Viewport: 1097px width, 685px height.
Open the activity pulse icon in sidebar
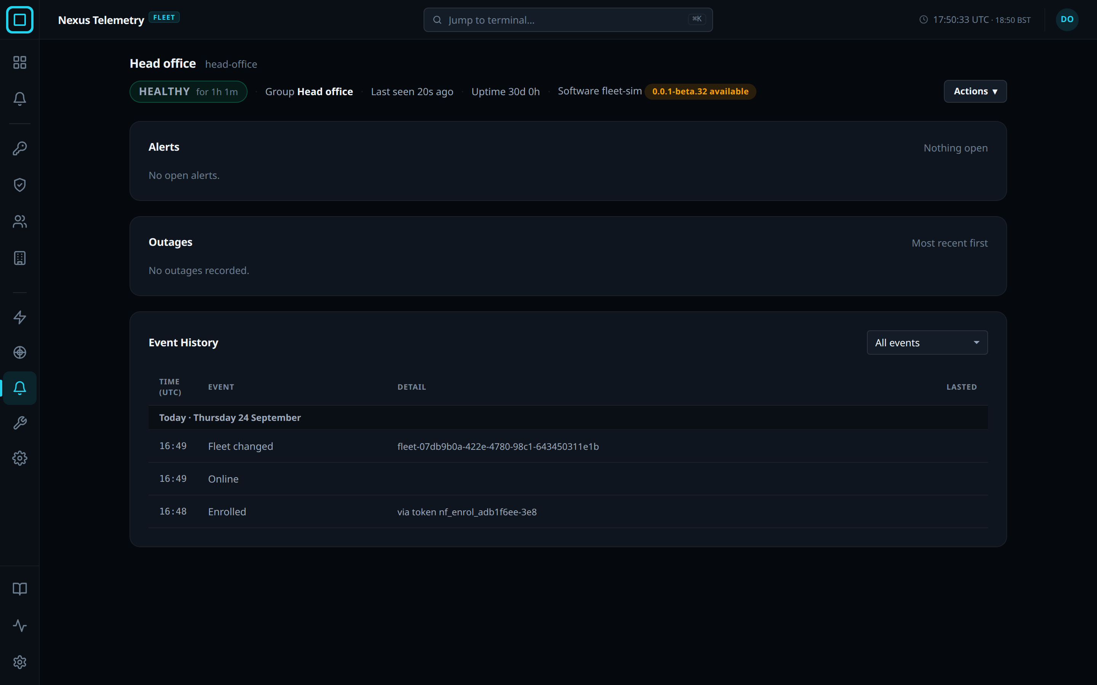pyautogui.click(x=19, y=626)
